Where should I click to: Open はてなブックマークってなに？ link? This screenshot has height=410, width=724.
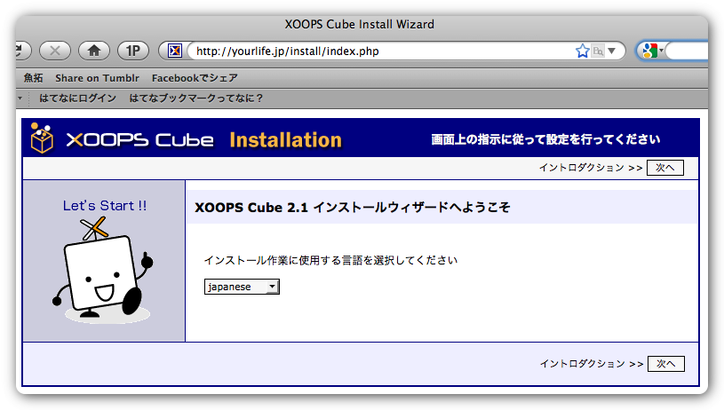pyautogui.click(x=196, y=99)
